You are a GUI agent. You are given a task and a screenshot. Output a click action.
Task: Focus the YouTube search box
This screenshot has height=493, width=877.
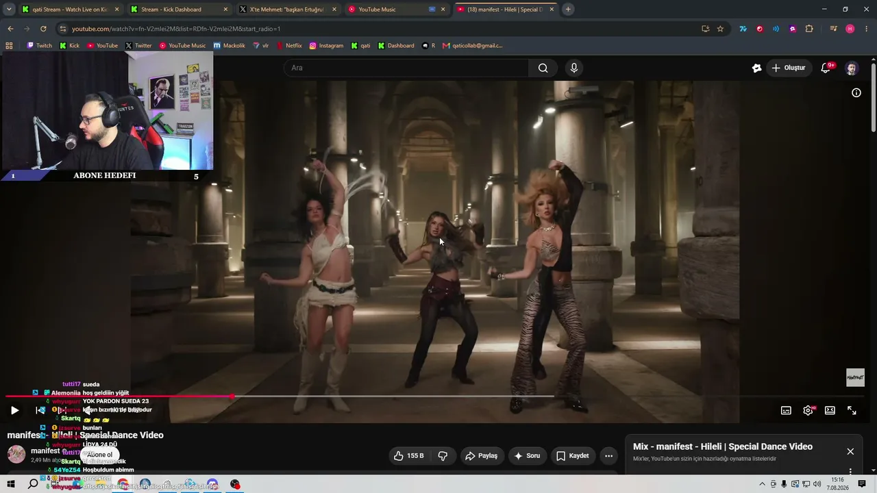pyautogui.click(x=406, y=68)
